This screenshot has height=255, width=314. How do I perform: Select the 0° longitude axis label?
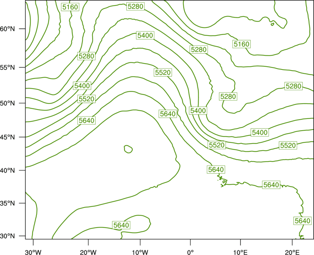coord(190,252)
